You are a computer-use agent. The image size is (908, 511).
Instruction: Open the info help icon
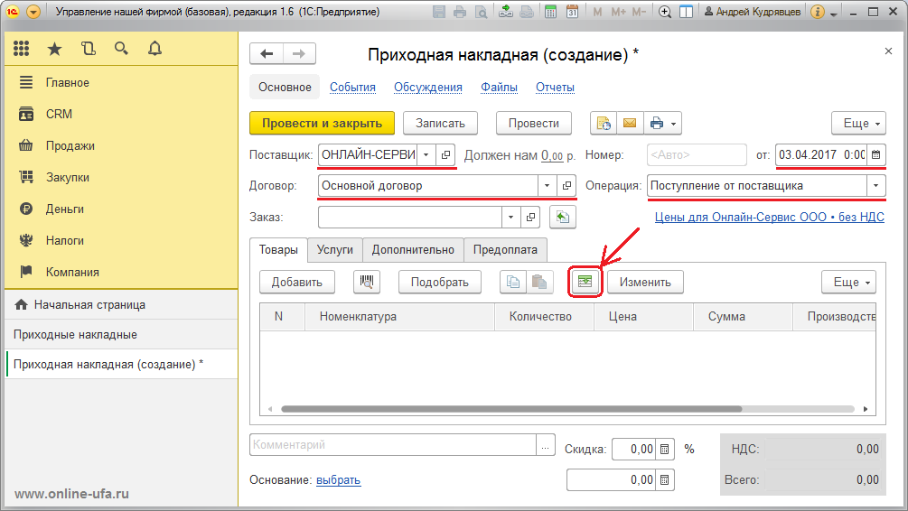[x=817, y=12]
